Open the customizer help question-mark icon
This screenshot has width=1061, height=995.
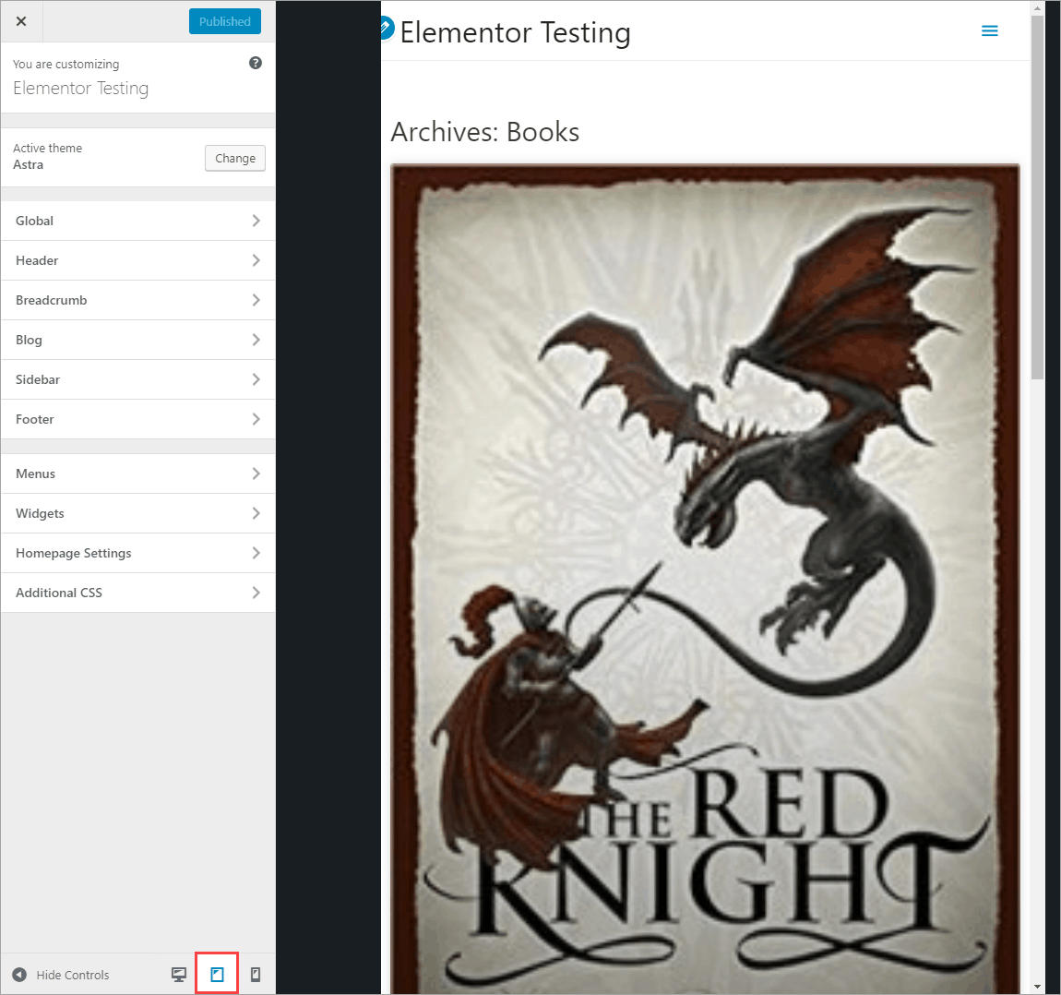pyautogui.click(x=255, y=63)
